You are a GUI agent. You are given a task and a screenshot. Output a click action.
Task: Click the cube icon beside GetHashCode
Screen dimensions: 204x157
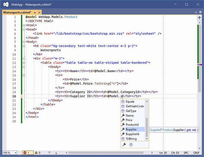pos(123,106)
